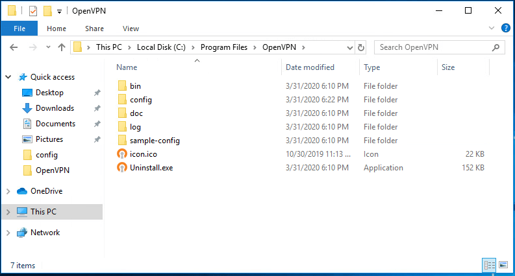The height and width of the screenshot is (276, 515).
Task: Click OpenVPN in the address breadcrumb
Action: [279, 47]
